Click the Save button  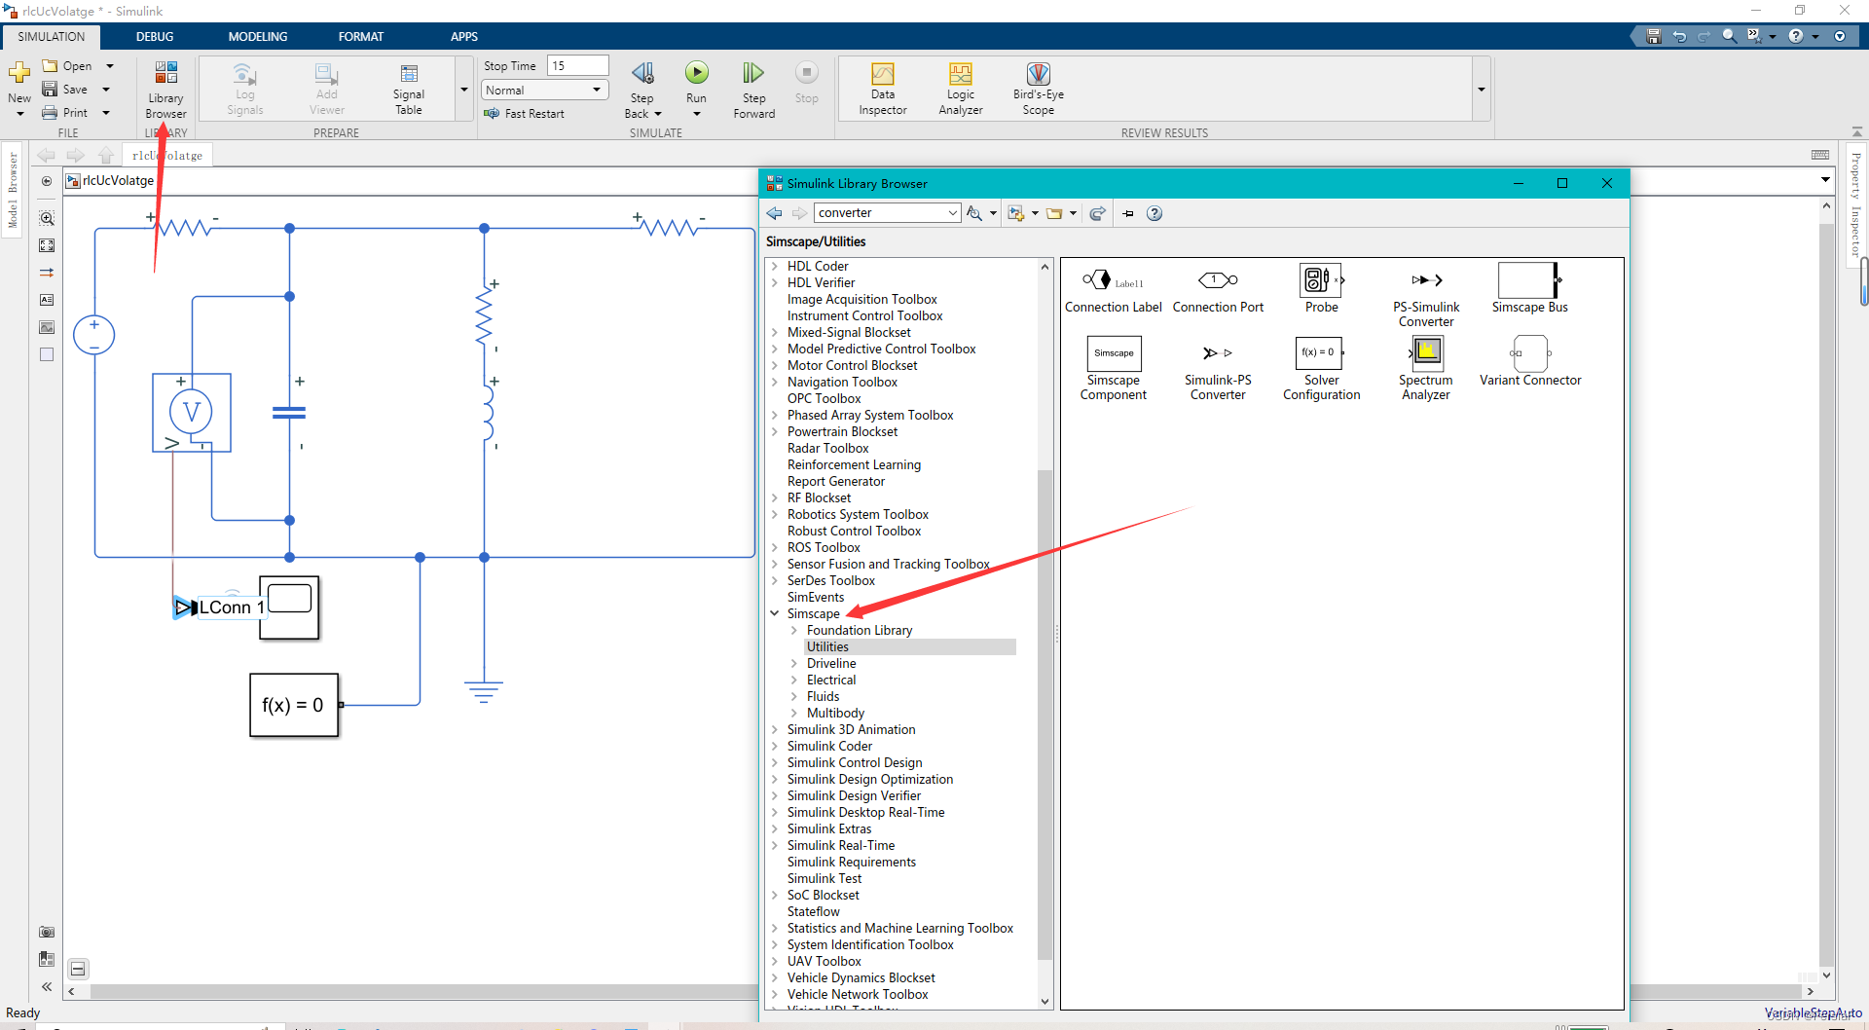pyautogui.click(x=65, y=90)
